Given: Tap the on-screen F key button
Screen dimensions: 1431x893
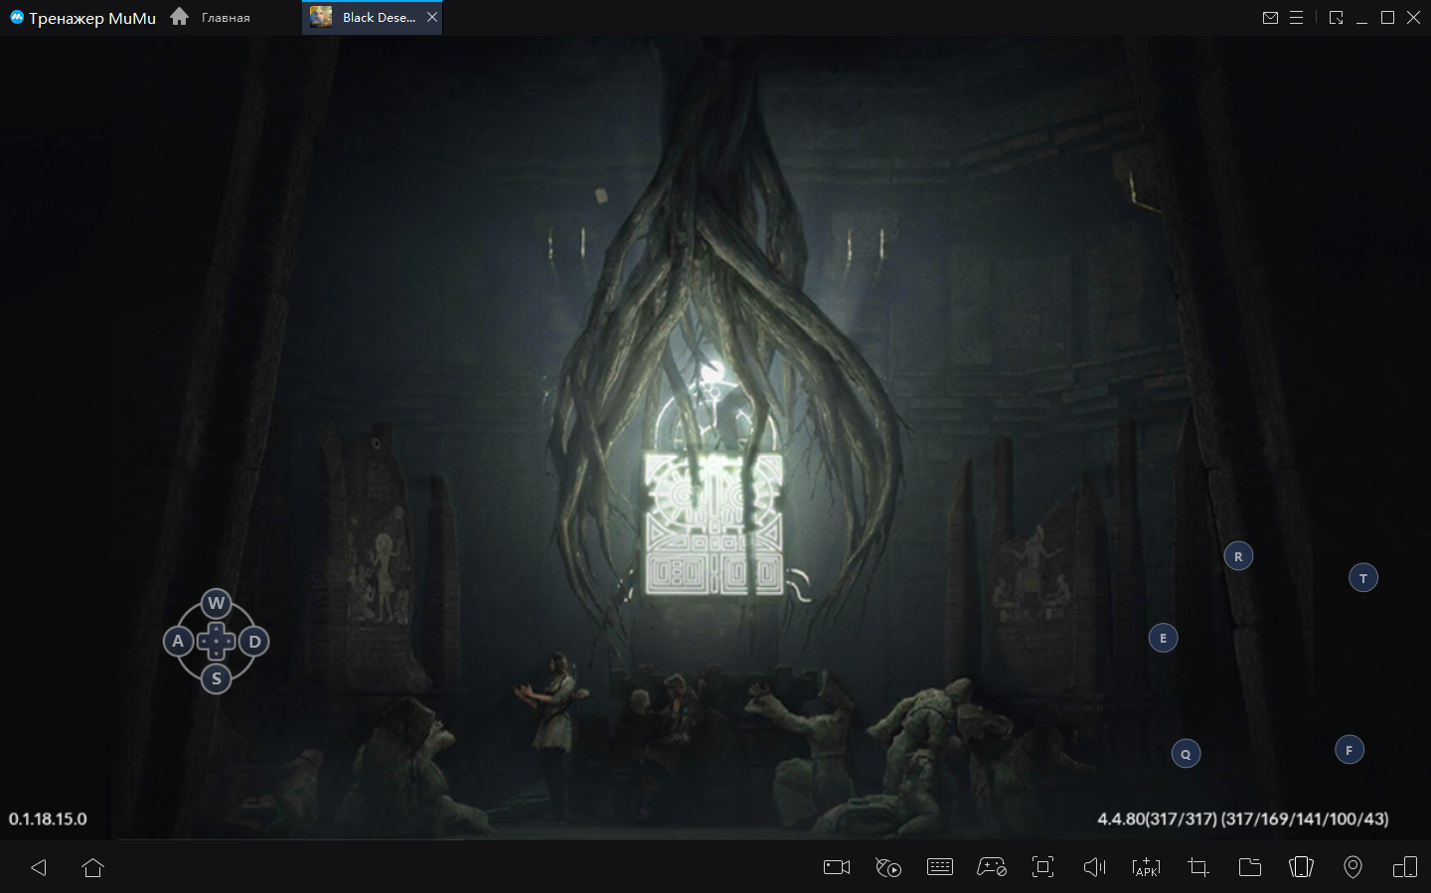Looking at the screenshot, I should (x=1349, y=750).
